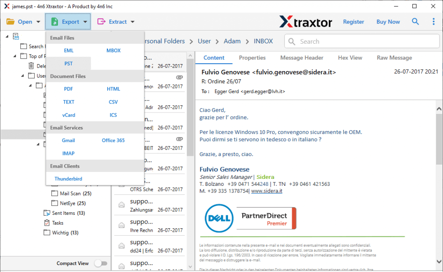443x272 pixels.
Task: Open the www.sidera.it link in the email
Action: pos(267,191)
